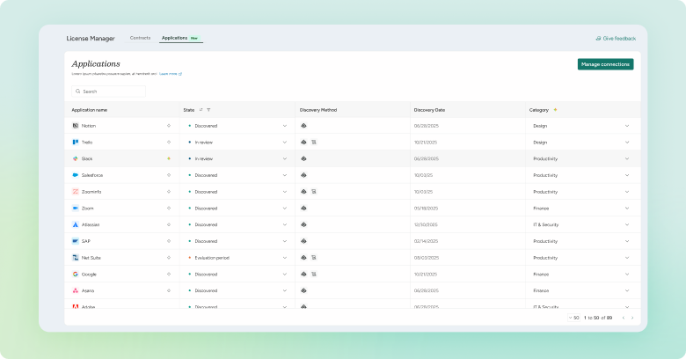Click the sparkle icon in the SAP row
The width and height of the screenshot is (686, 359).
coord(169,241)
